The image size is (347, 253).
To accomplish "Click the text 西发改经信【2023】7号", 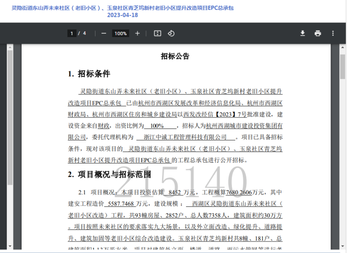I will (x=214, y=114).
